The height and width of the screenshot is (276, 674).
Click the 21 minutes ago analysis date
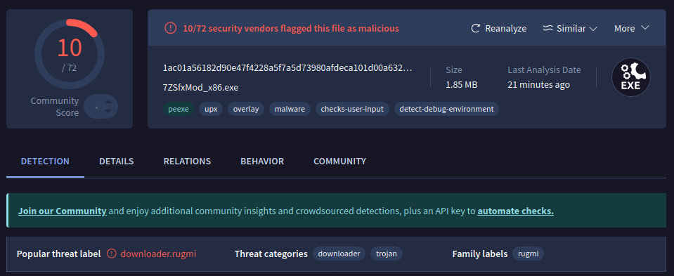click(538, 84)
